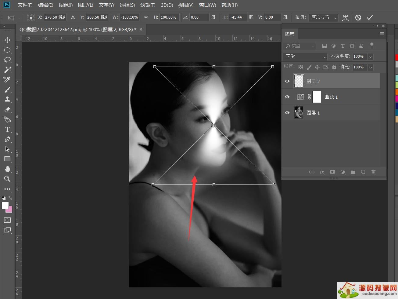
Task: Select the Magic Wand tool
Action: tap(7, 70)
